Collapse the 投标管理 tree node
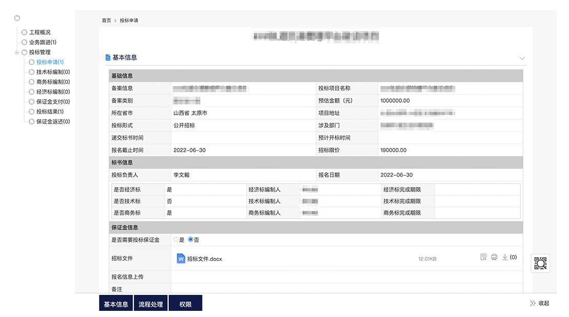 17,52
